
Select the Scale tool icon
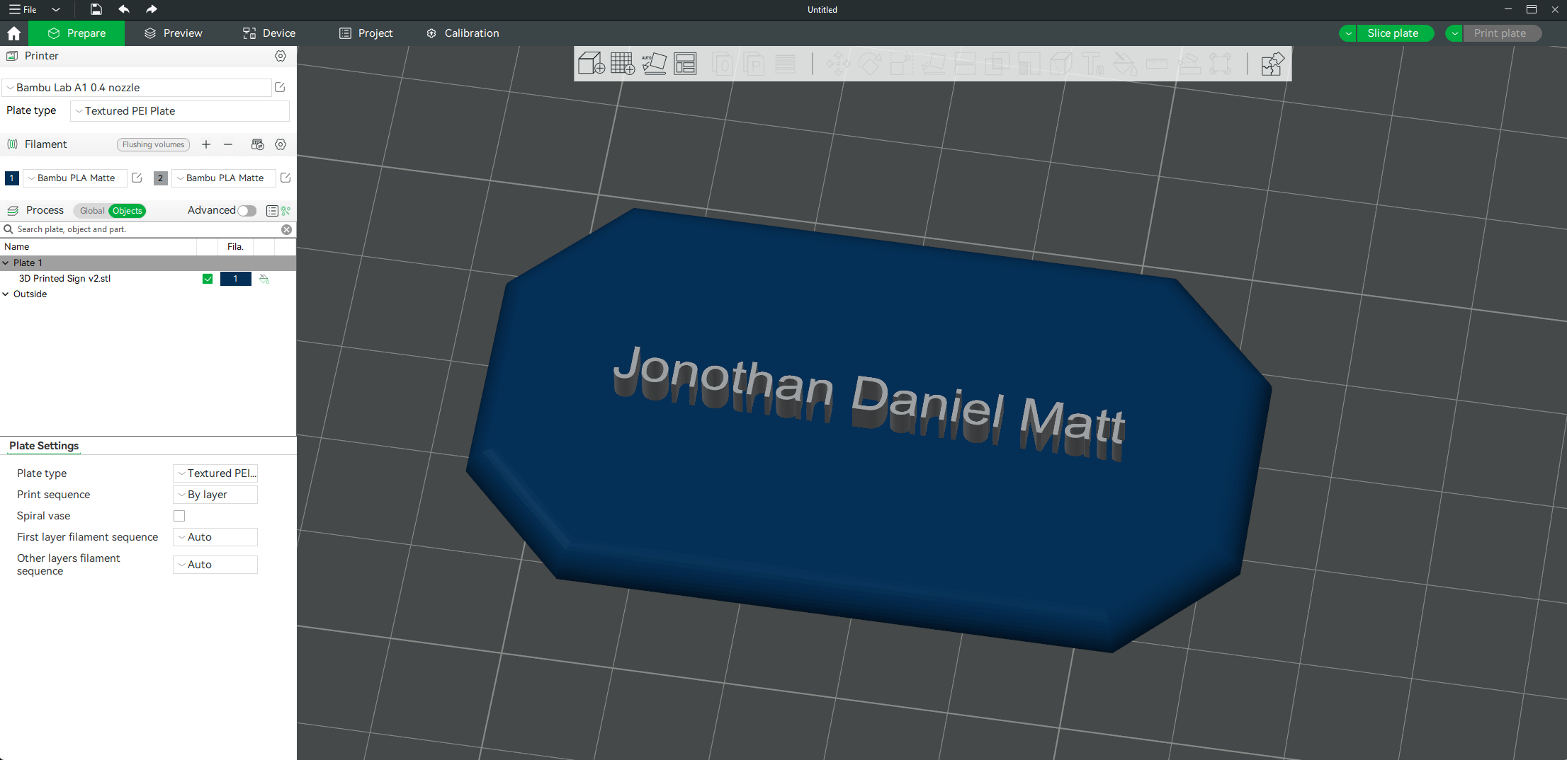click(902, 64)
